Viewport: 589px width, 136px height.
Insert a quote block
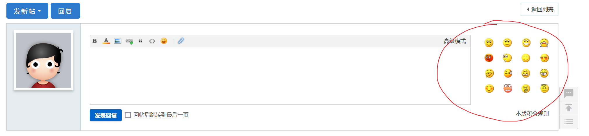pos(140,41)
